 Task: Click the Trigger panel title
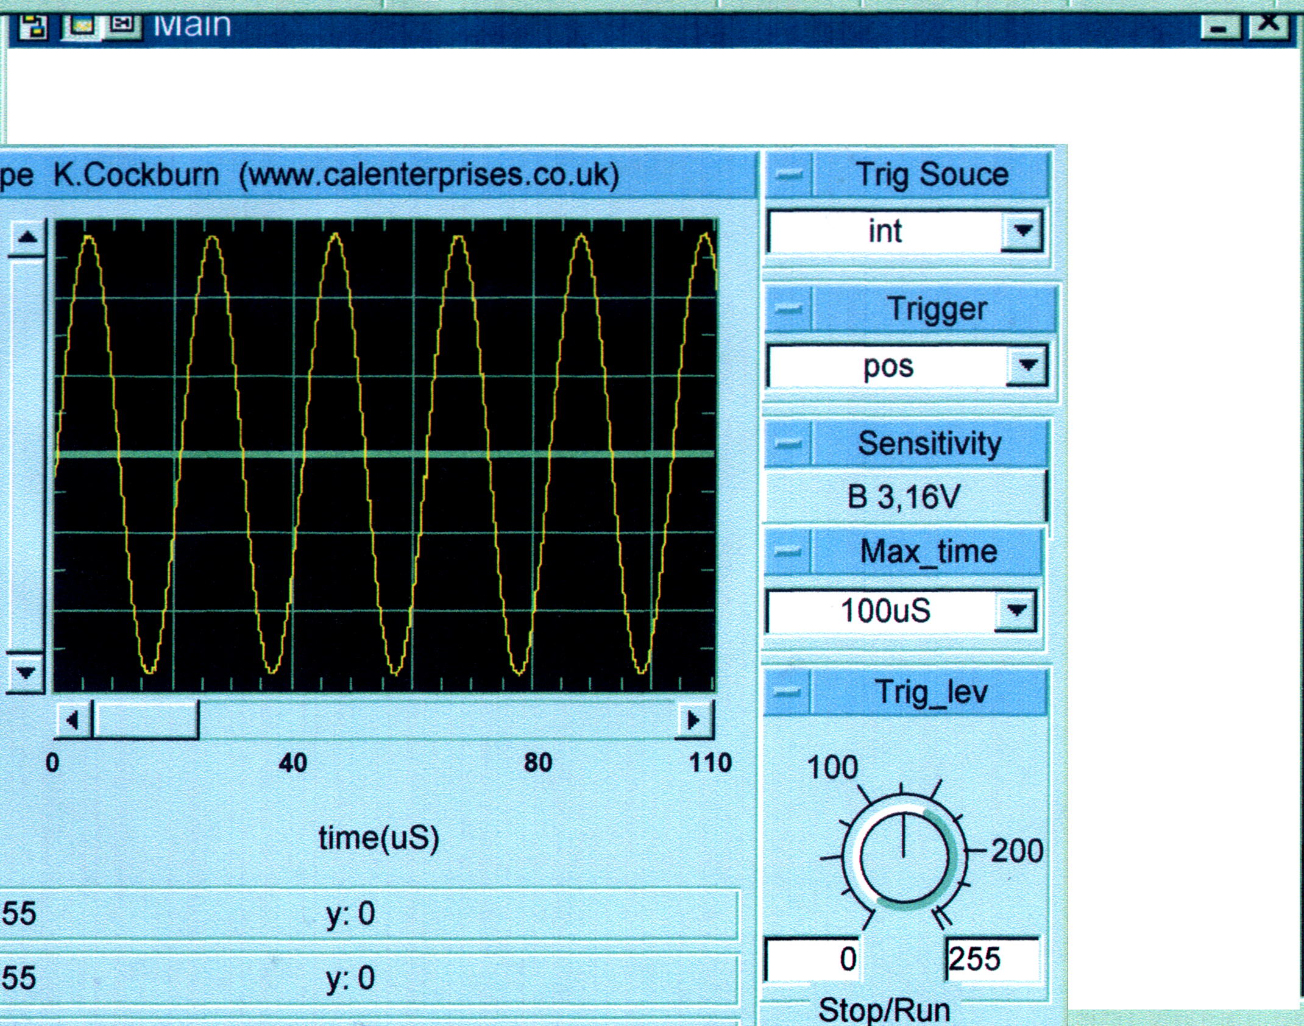937,309
